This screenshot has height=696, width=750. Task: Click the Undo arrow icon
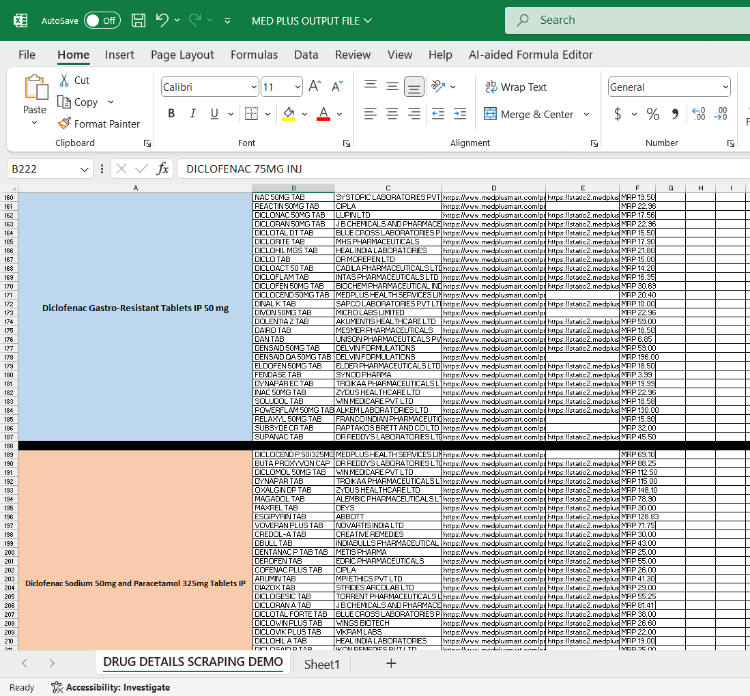pos(162,20)
